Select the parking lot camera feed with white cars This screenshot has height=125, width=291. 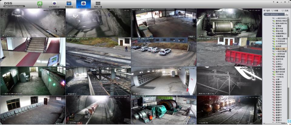click(164, 52)
